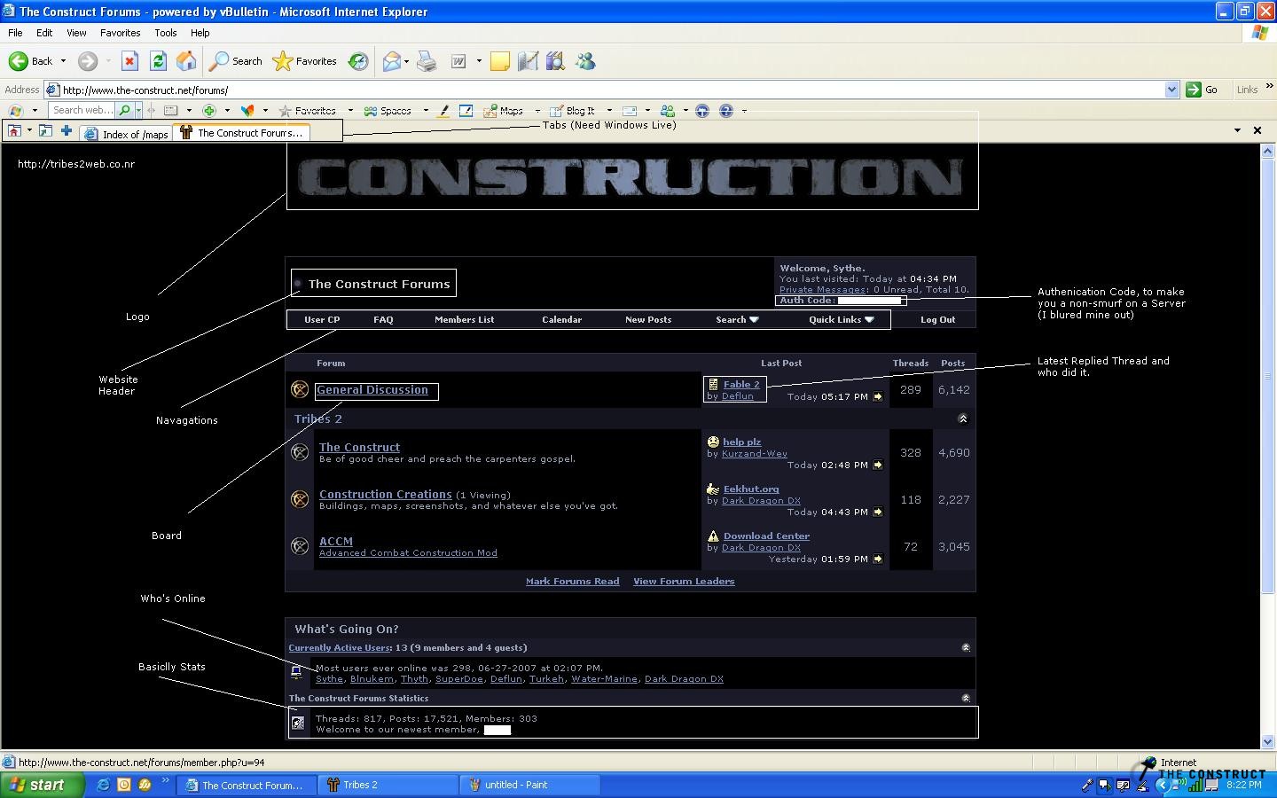Open the forum FAQ link
The height and width of the screenshot is (798, 1277).
click(x=383, y=320)
